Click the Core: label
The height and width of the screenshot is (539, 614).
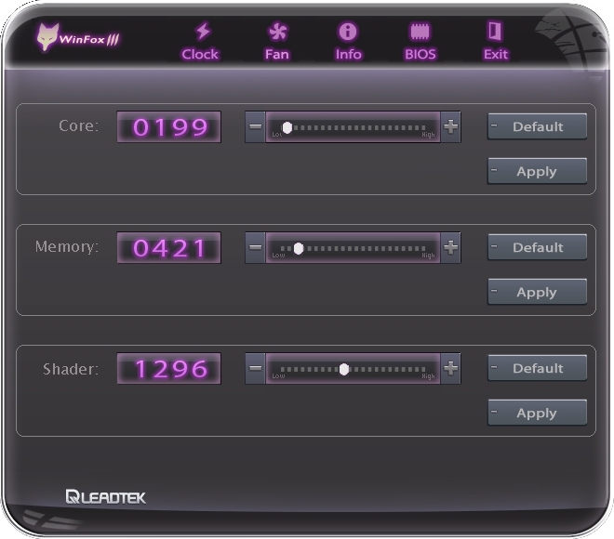(x=78, y=126)
